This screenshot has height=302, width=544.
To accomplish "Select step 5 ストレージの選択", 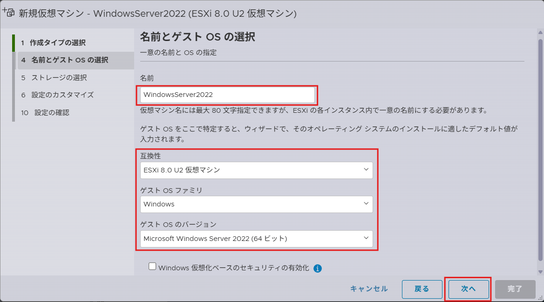I will tap(75, 78).
